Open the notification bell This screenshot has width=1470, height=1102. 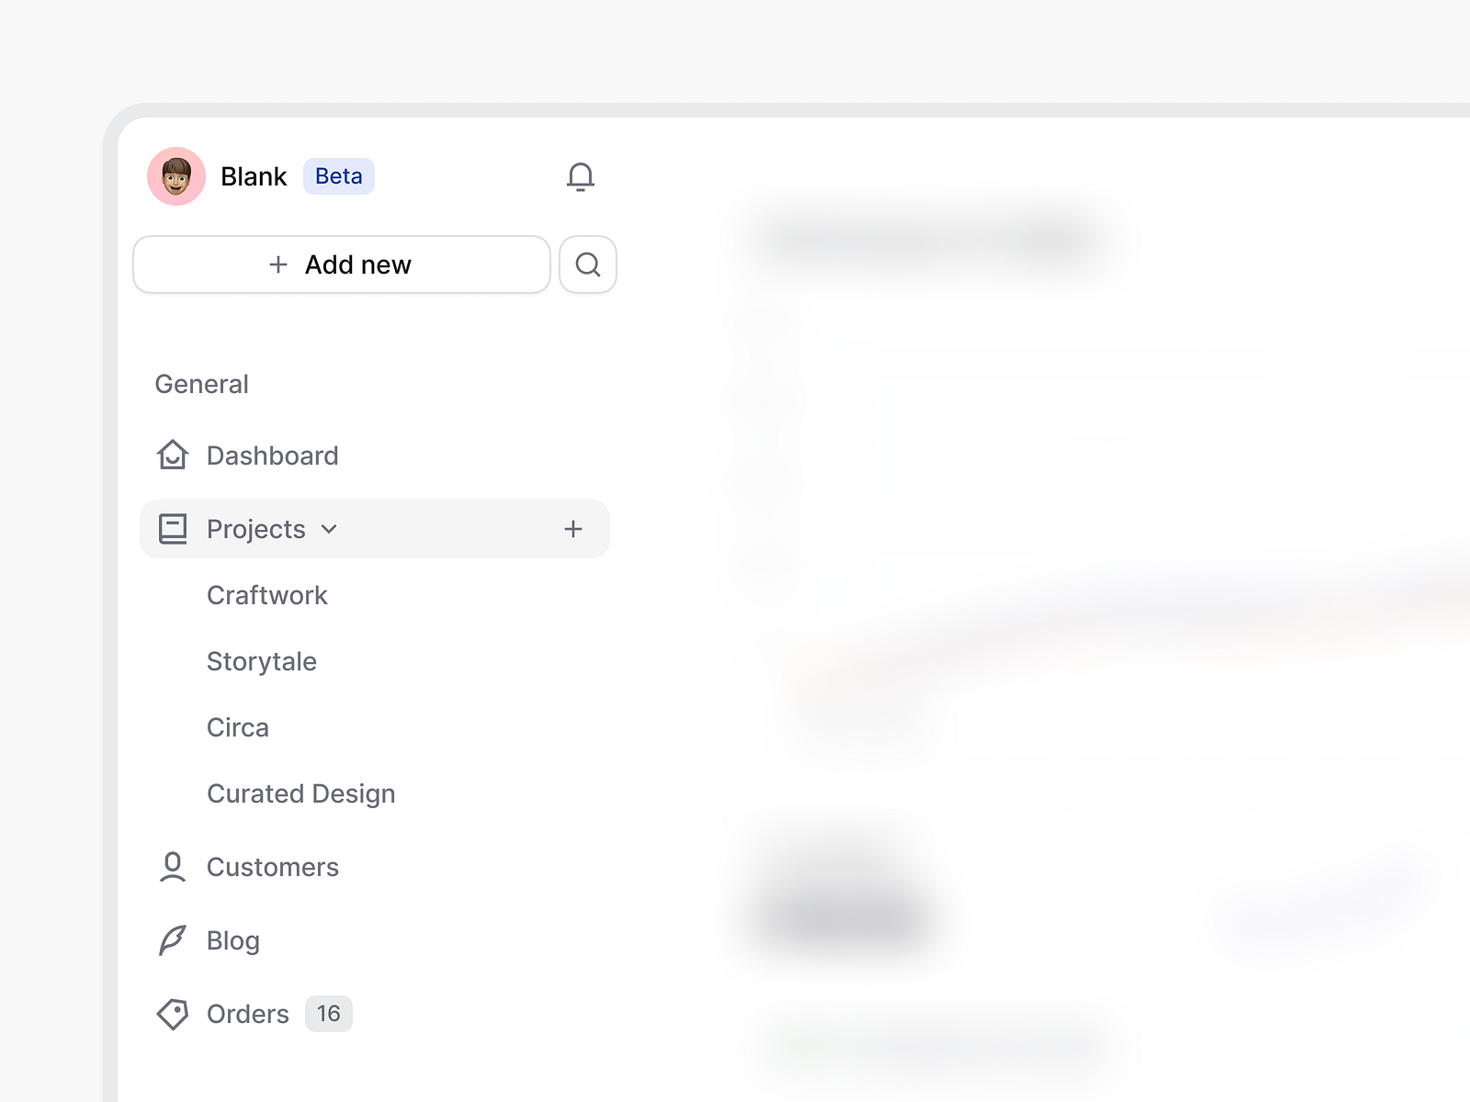[x=582, y=176]
